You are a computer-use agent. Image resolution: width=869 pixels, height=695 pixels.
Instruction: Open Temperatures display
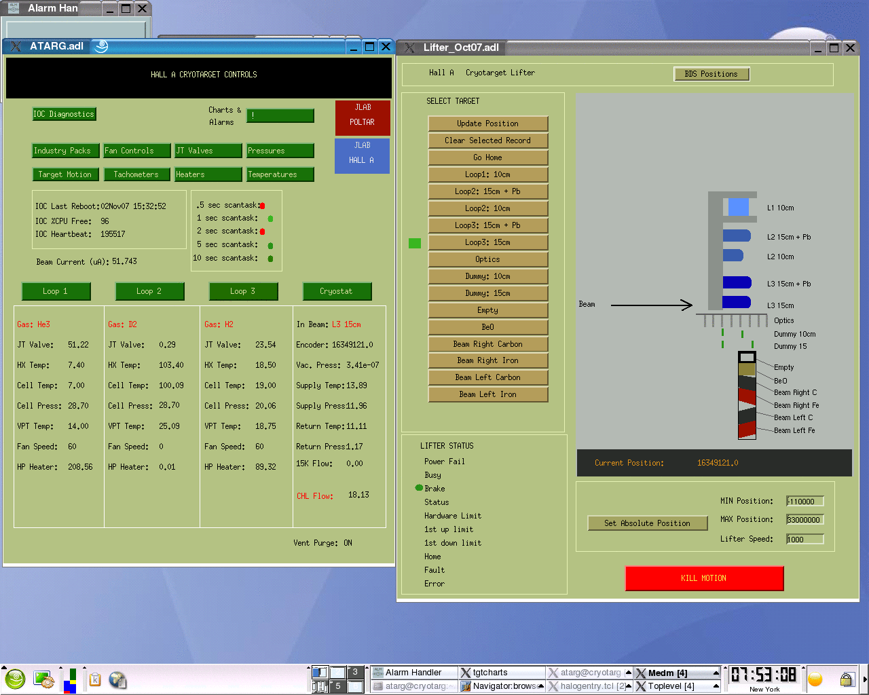point(280,174)
